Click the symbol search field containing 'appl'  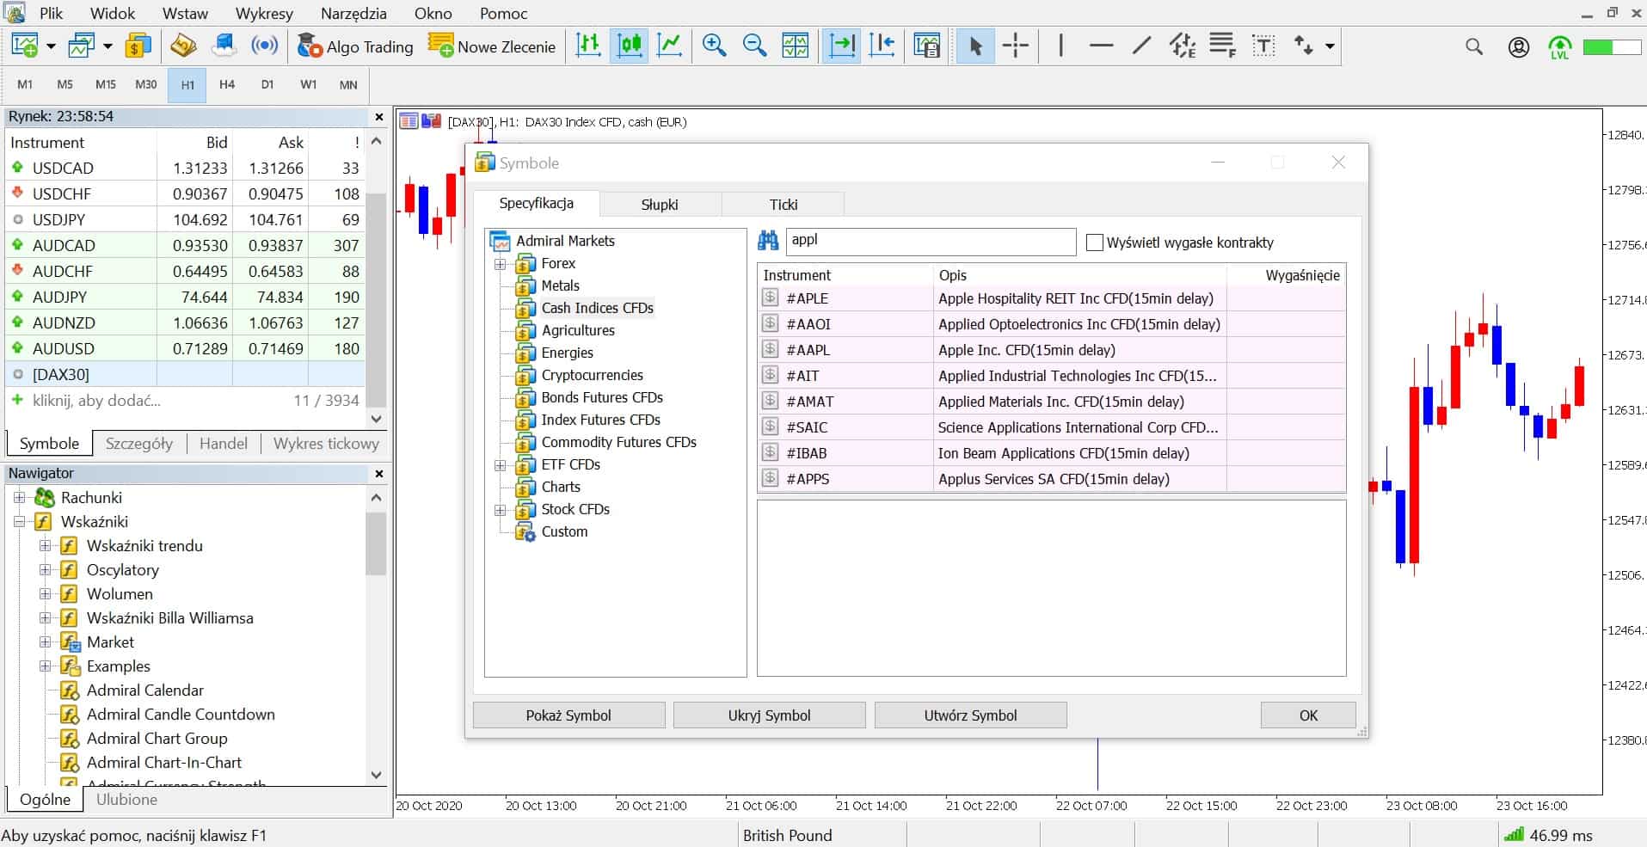coord(931,242)
